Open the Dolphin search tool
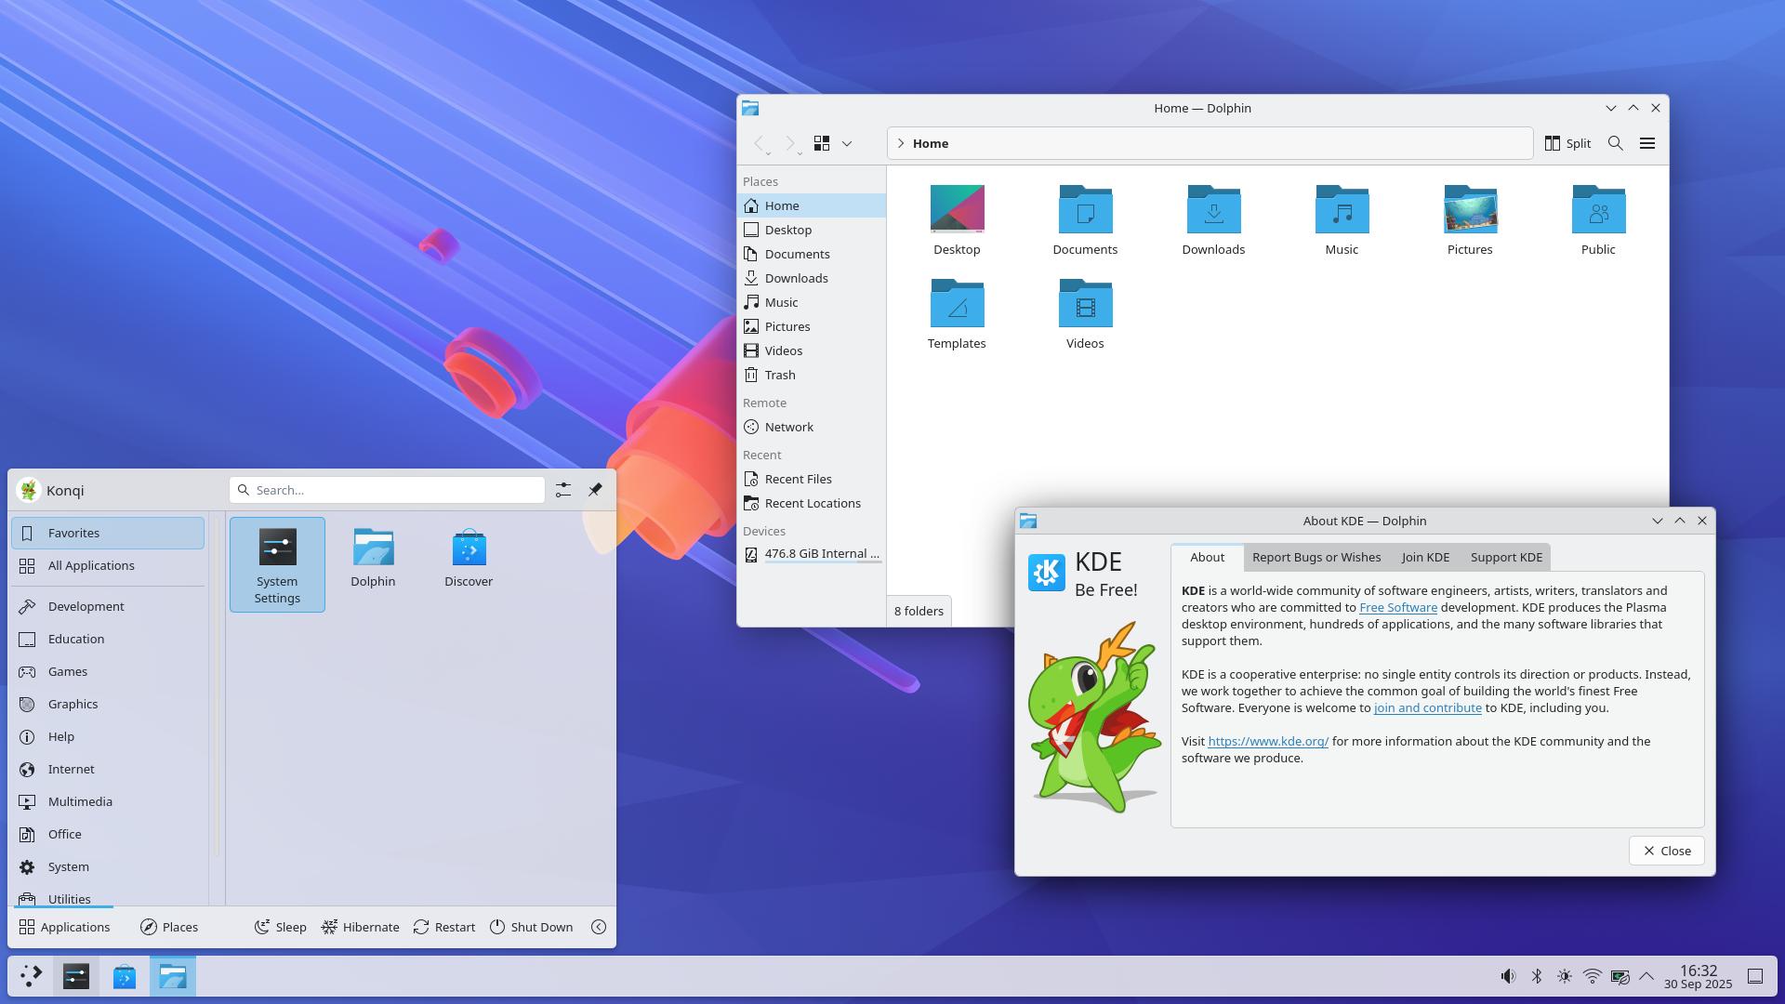Viewport: 1785px width, 1004px height. (1616, 143)
